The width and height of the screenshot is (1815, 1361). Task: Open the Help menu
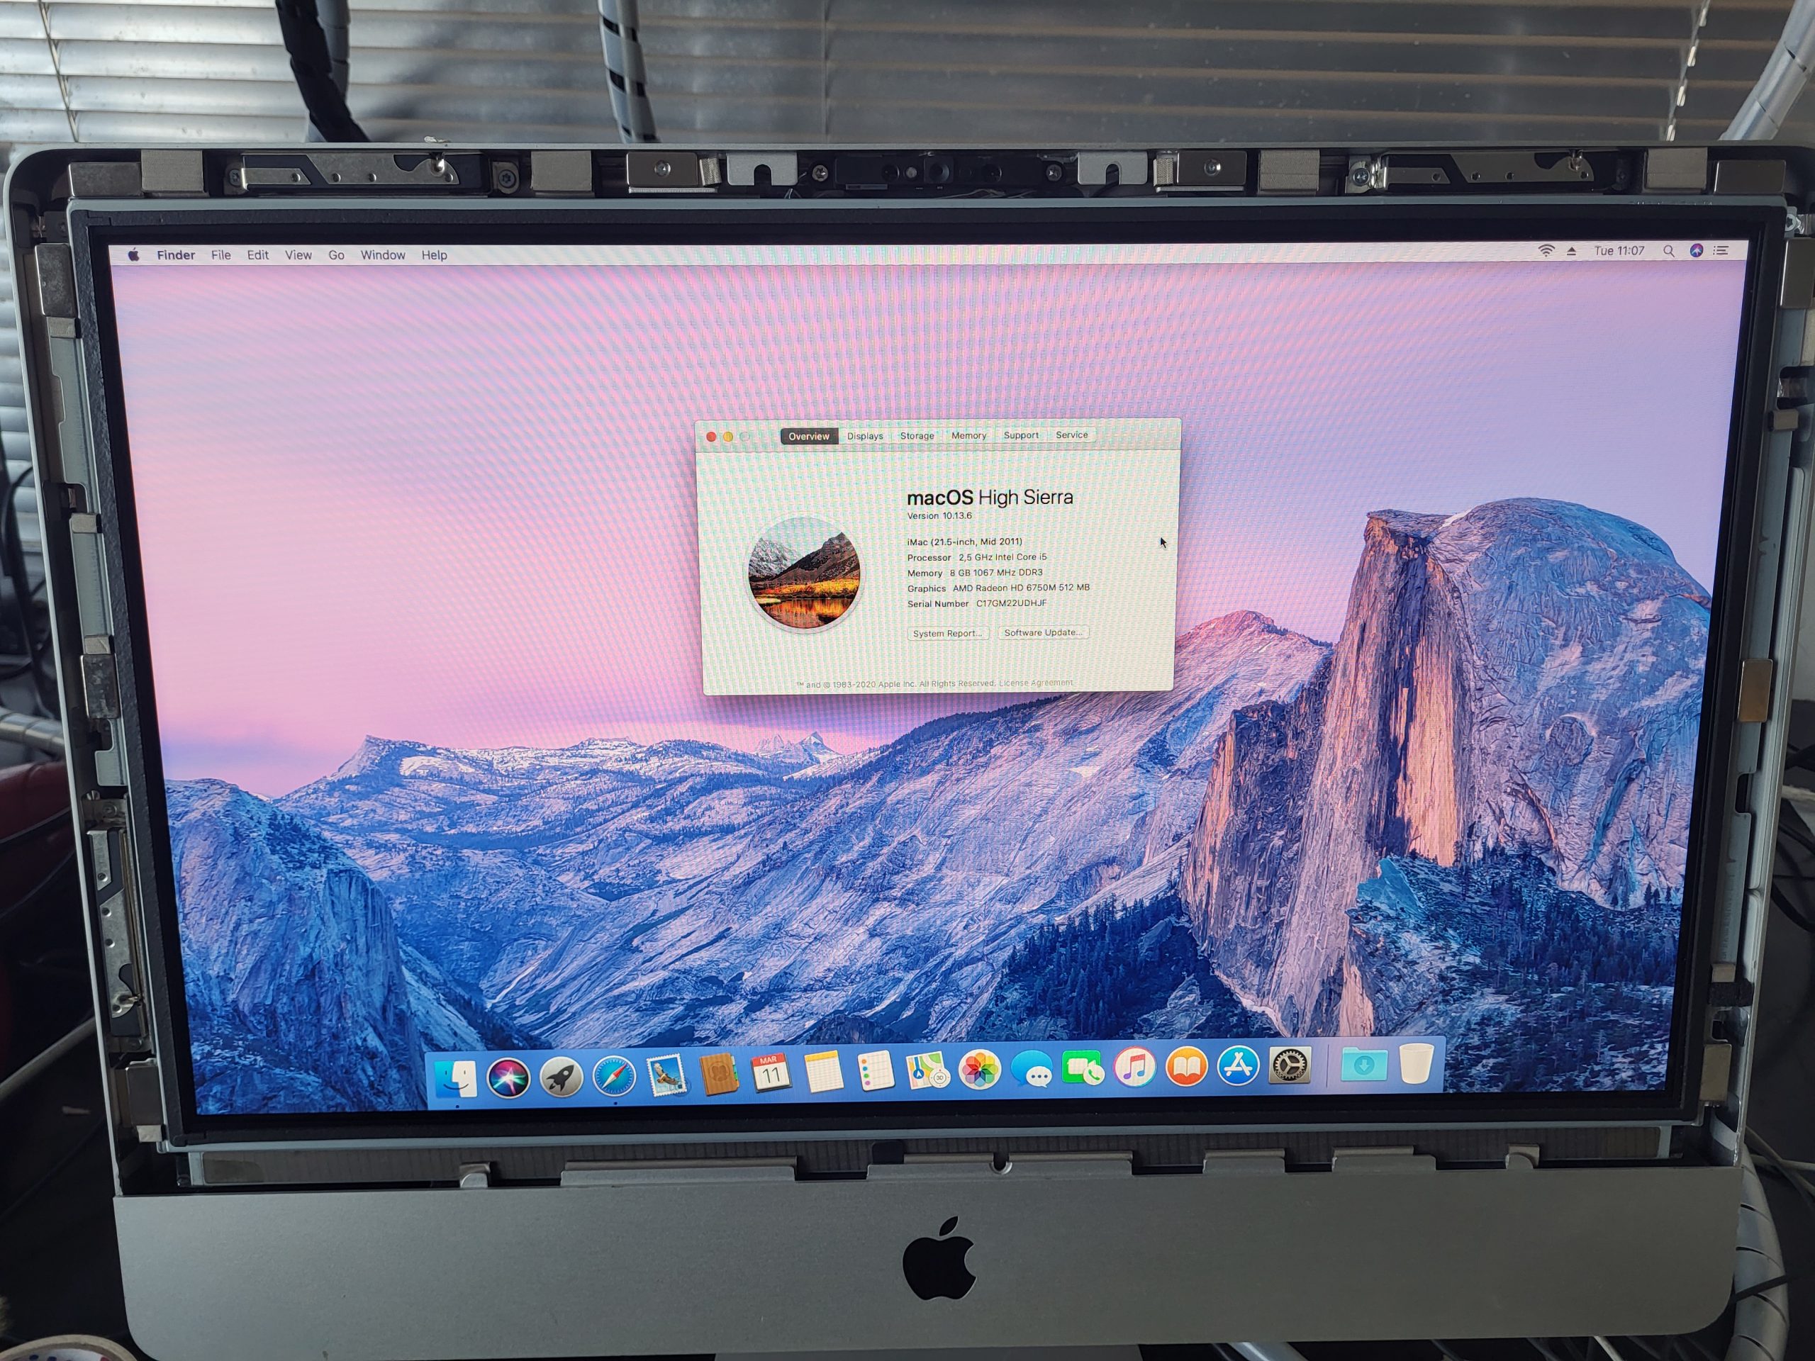pos(434,255)
